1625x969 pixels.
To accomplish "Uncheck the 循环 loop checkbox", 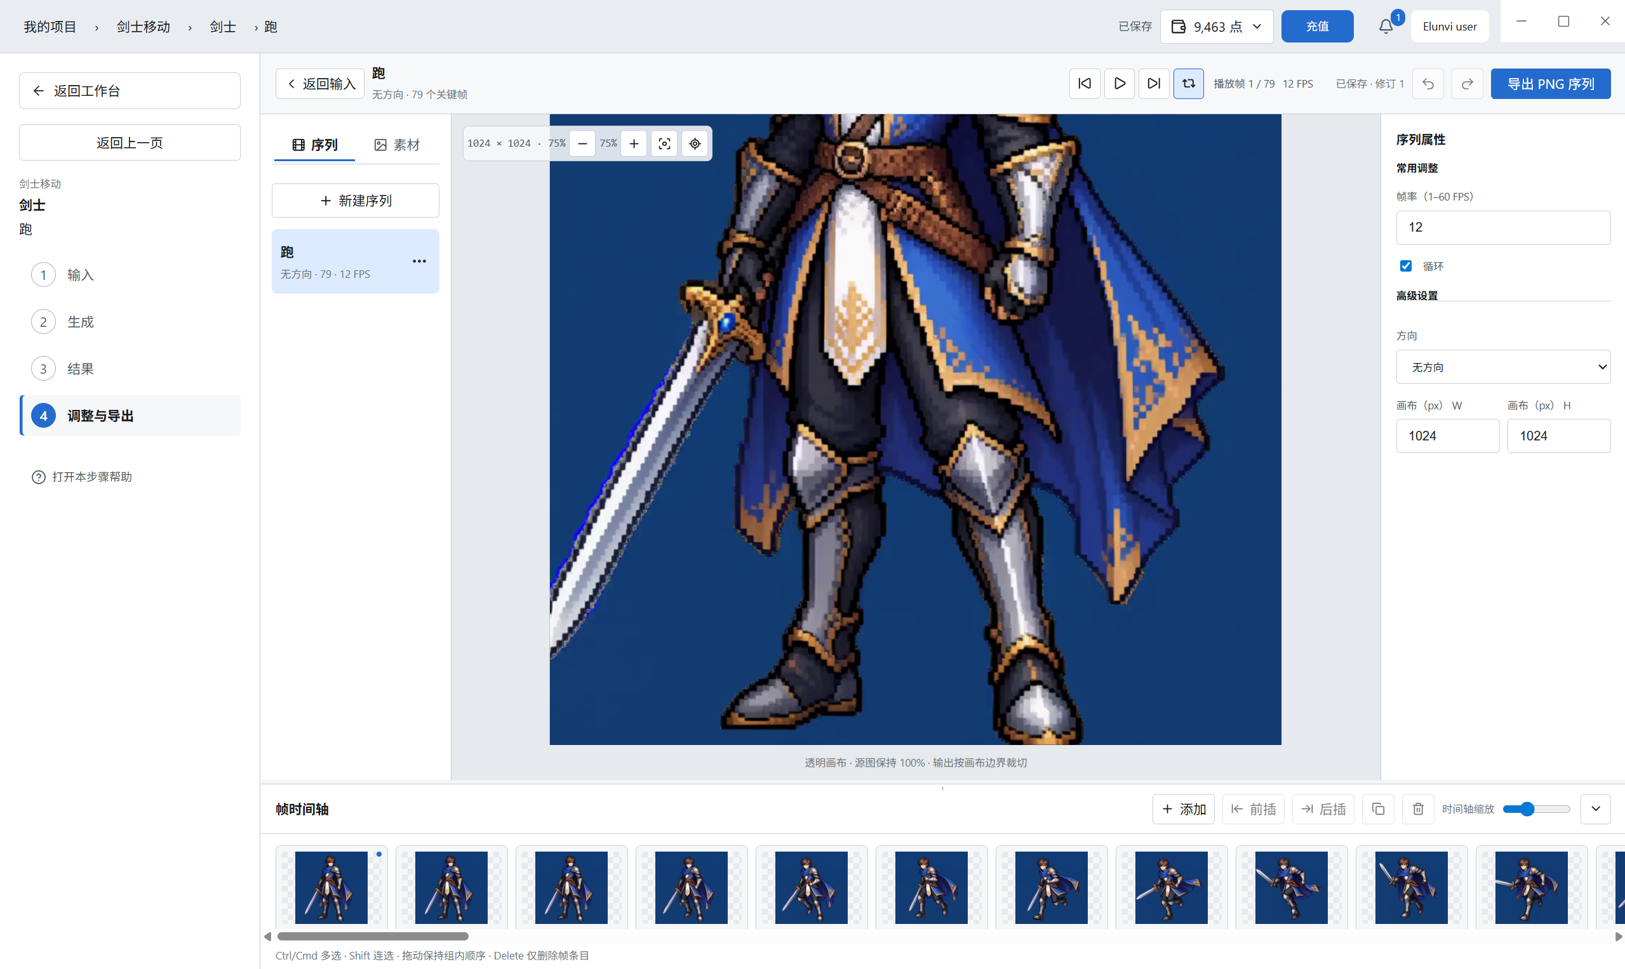I will [1406, 266].
